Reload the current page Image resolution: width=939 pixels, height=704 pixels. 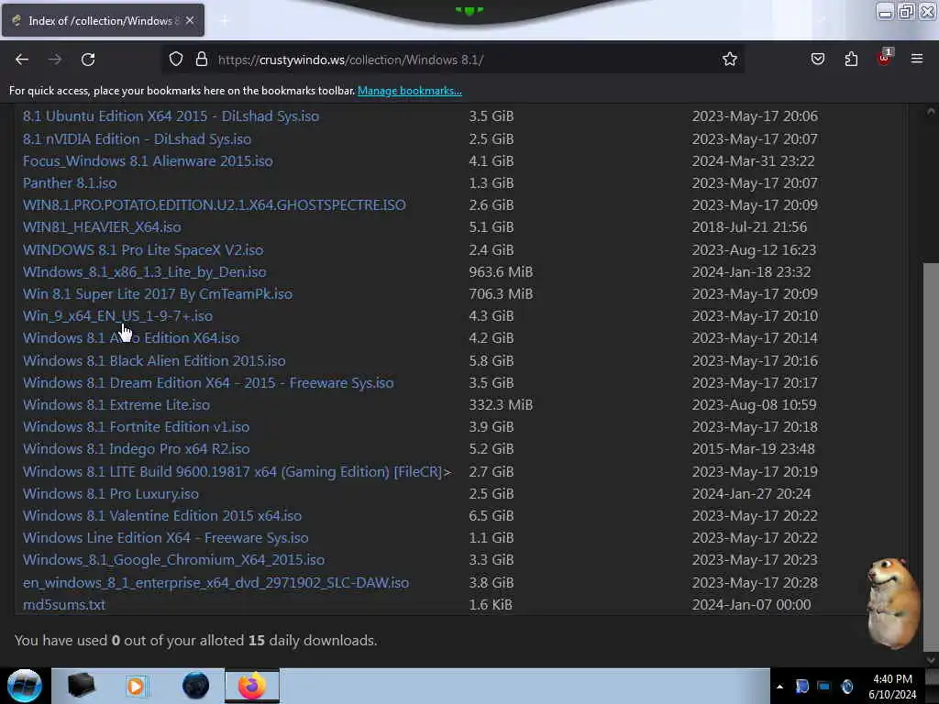[x=88, y=60]
